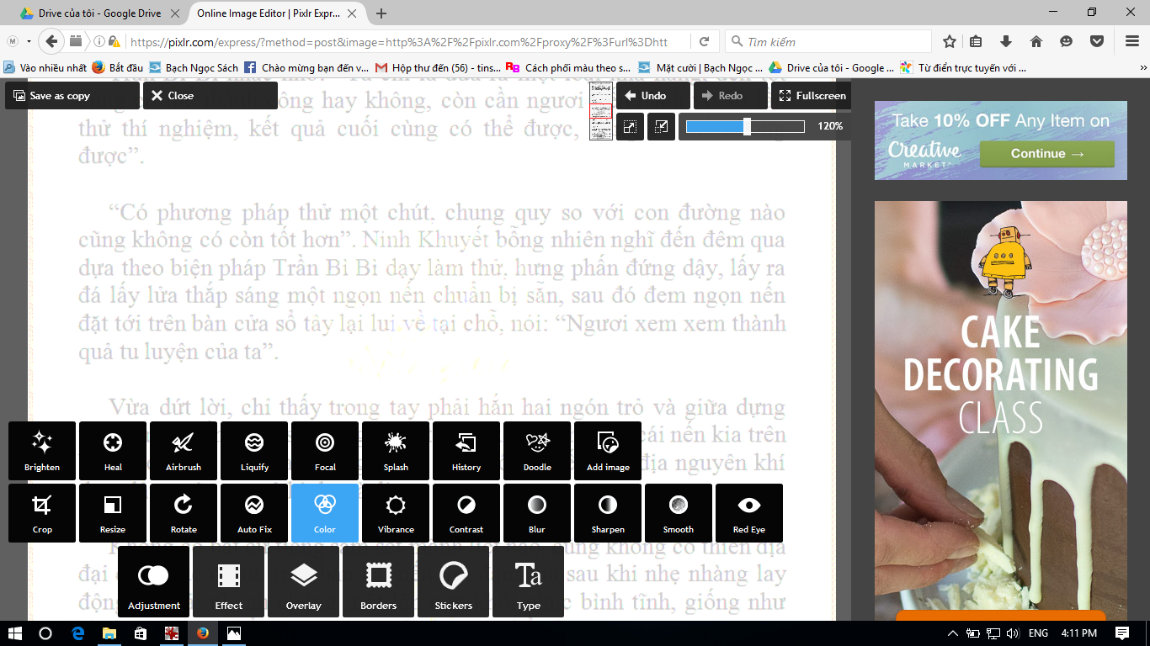Apply the Sharpen tool
This screenshot has width=1150, height=646.
coord(608,512)
